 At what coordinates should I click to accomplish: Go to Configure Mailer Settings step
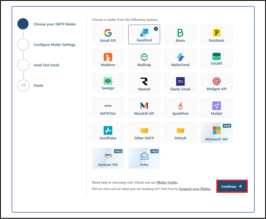[x=54, y=45]
